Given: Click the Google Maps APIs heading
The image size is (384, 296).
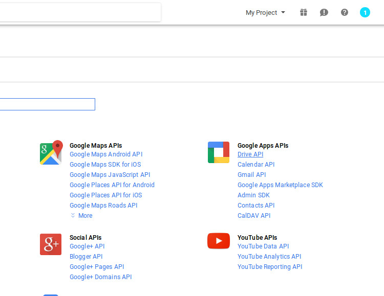Looking at the screenshot, I should click(x=96, y=146).
